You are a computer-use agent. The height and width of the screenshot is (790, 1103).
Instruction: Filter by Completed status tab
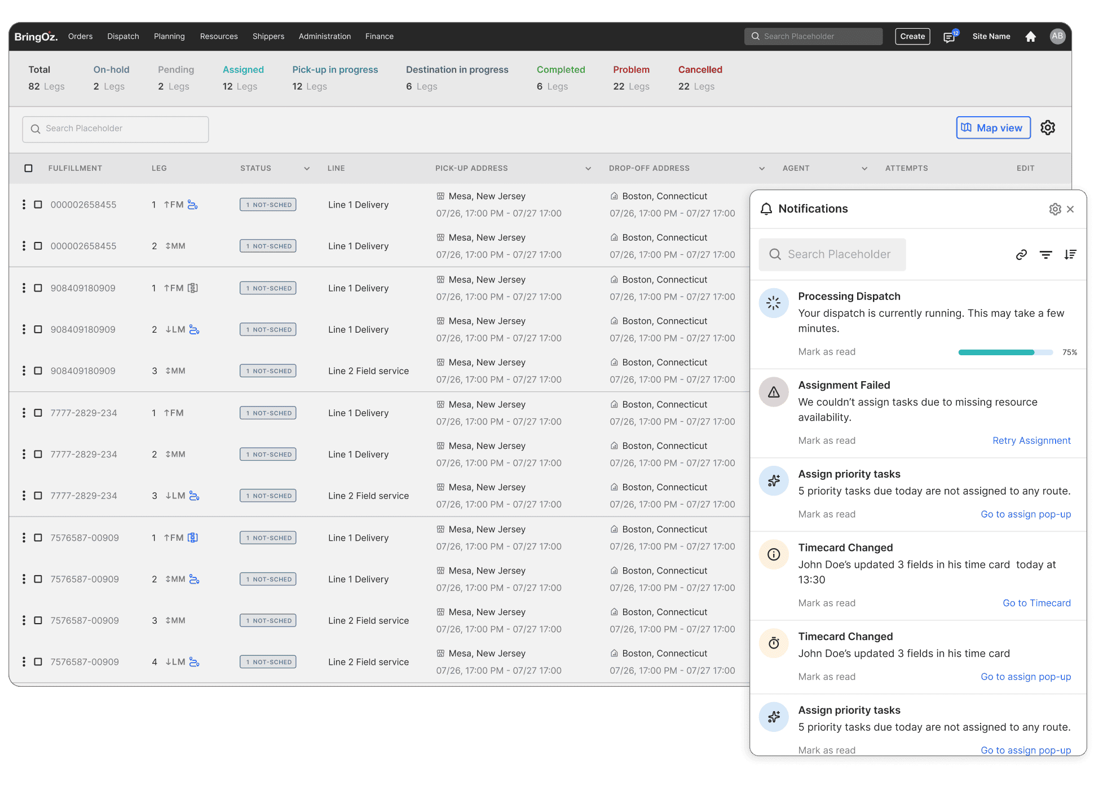point(561,78)
